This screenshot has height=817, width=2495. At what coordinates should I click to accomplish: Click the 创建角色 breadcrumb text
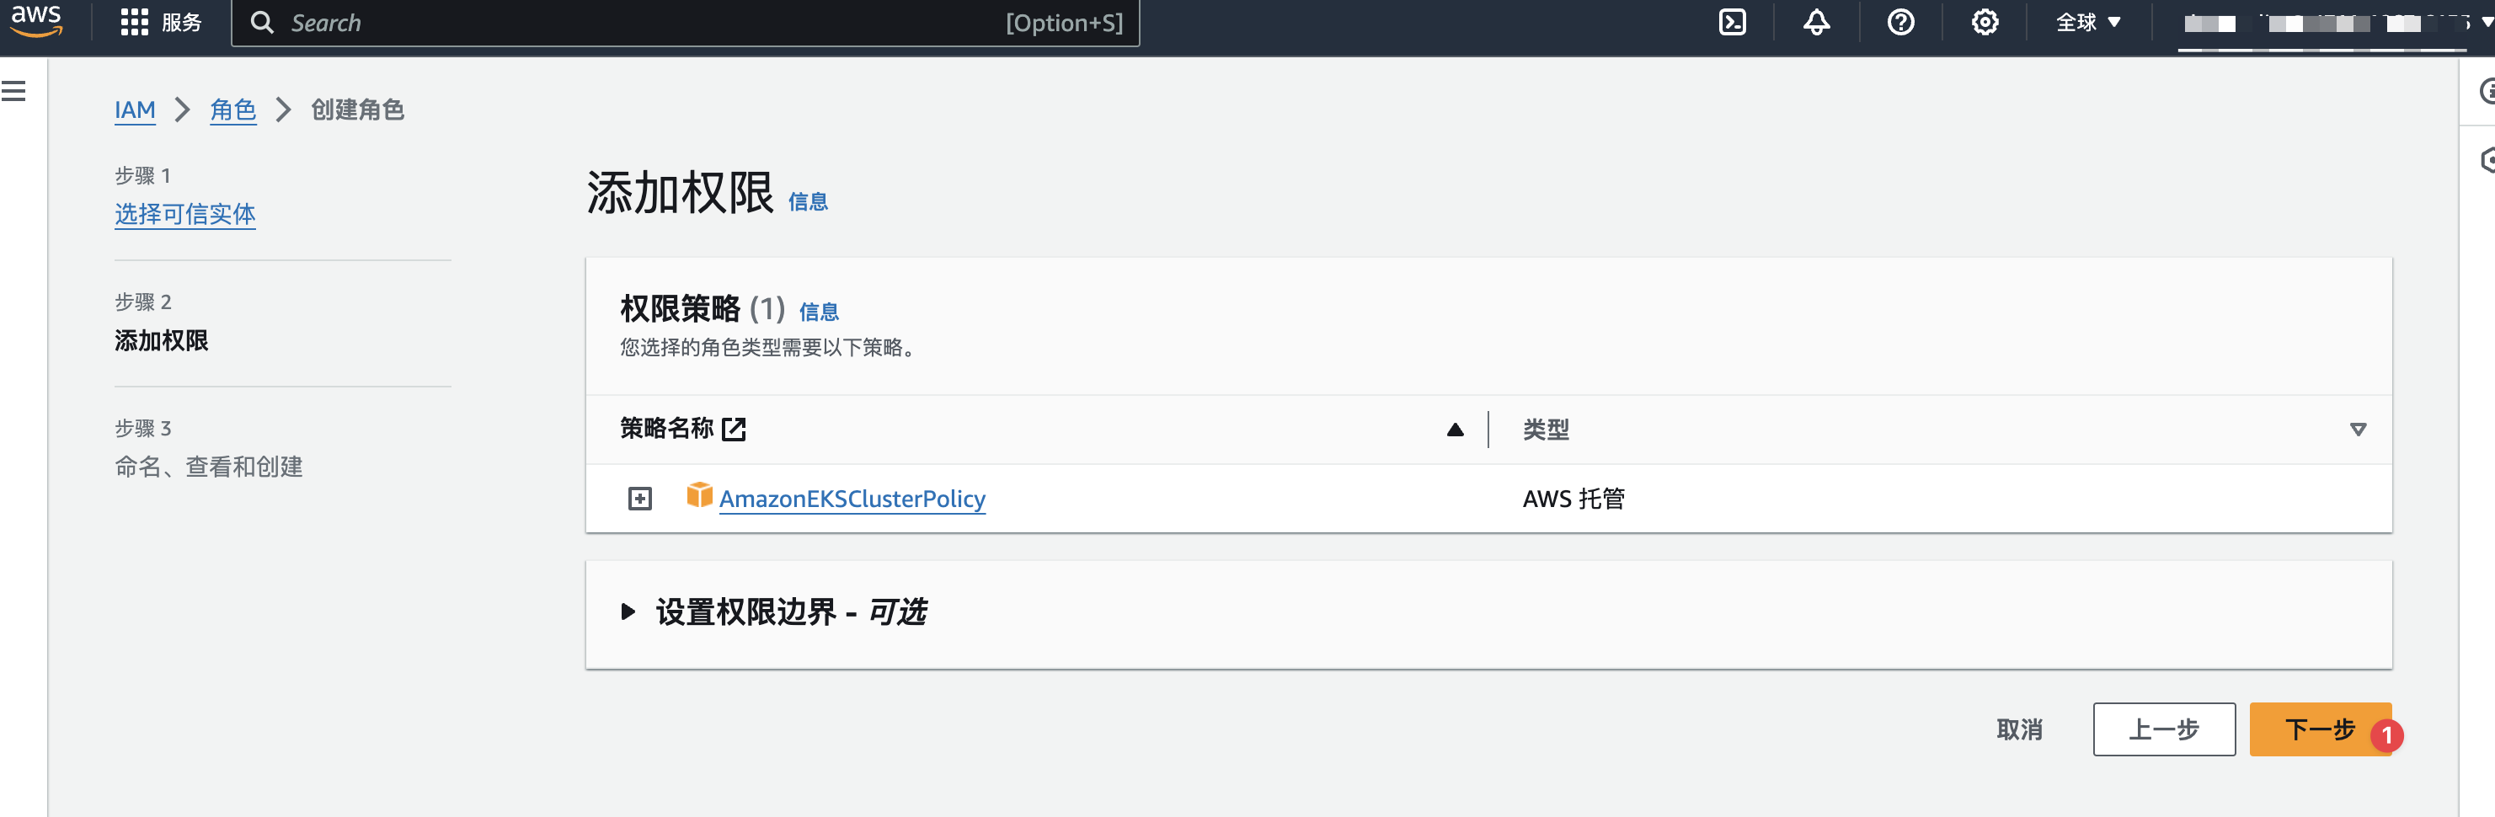pos(357,110)
